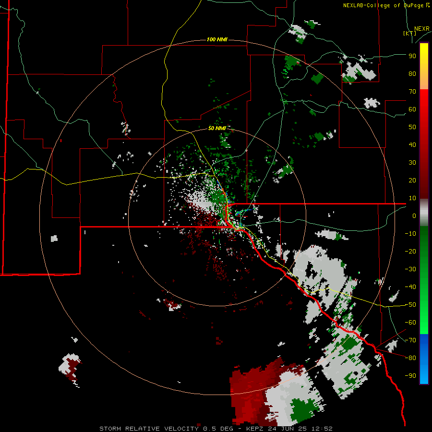Click the gray zero band of color bar
432x432 pixels.
(x=424, y=213)
